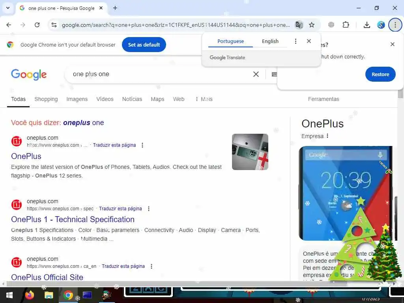The width and height of the screenshot is (404, 303).
Task: Open Ferramentas search tools
Action: pyautogui.click(x=324, y=99)
